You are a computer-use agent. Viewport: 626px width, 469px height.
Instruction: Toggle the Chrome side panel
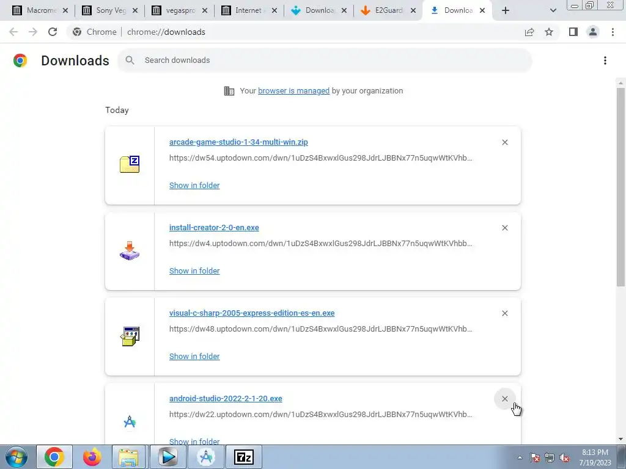tap(573, 32)
